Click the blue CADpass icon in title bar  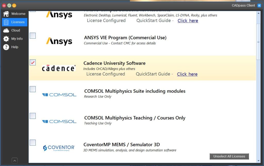tap(259, 5)
